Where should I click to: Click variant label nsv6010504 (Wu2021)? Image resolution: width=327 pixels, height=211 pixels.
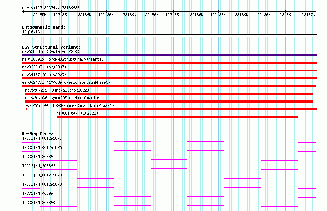click(x=77, y=113)
